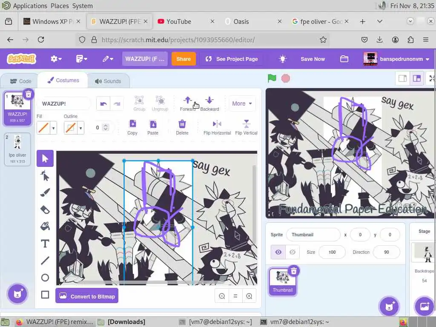This screenshot has width=436, height=327.
Task: Click the Direction field
Action: [386, 252]
